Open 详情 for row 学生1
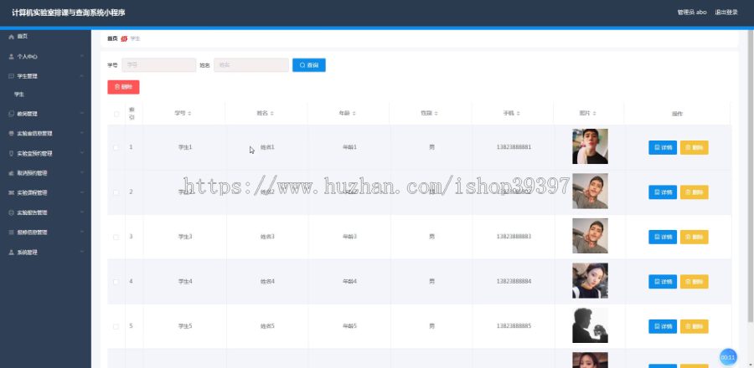The height and width of the screenshot is (368, 754). coord(663,147)
